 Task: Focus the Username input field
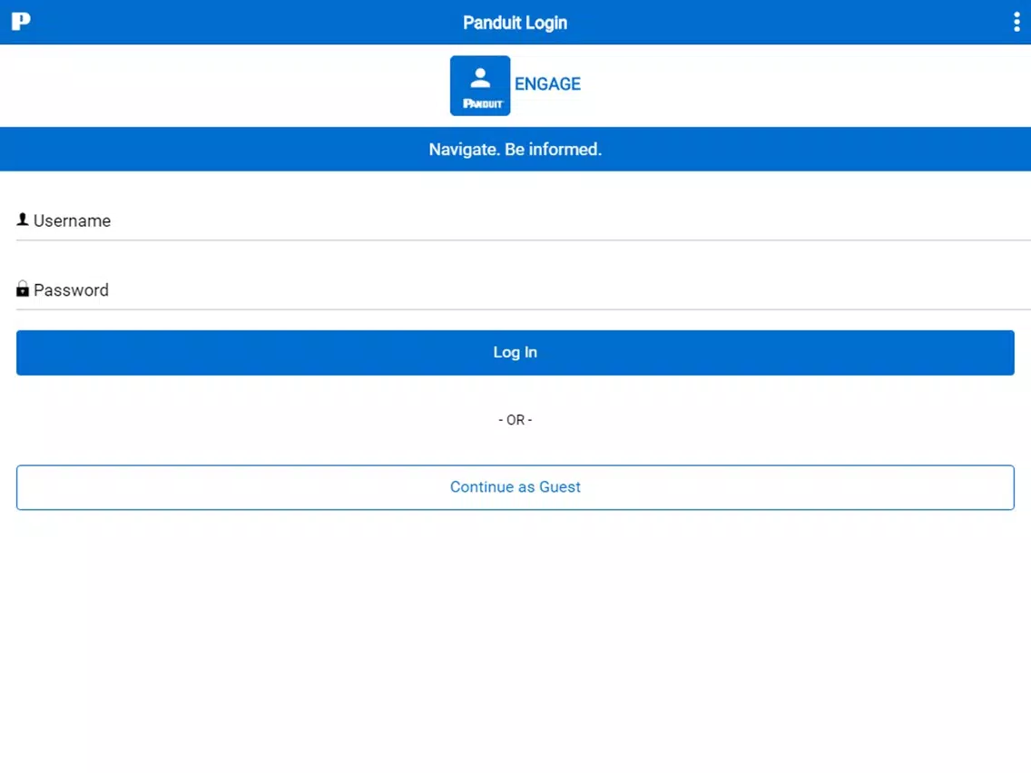524,220
